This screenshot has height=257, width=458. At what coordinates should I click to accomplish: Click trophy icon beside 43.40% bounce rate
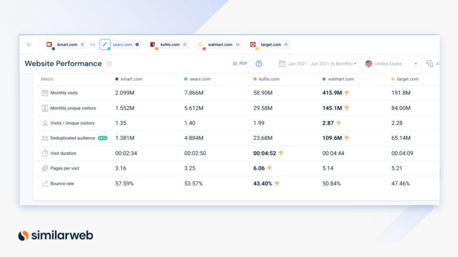coord(277,183)
